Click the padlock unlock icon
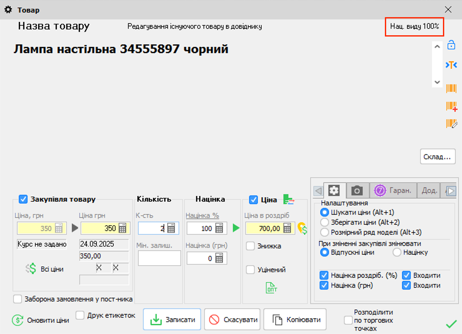Screen dimensions: 462x334 (451, 45)
